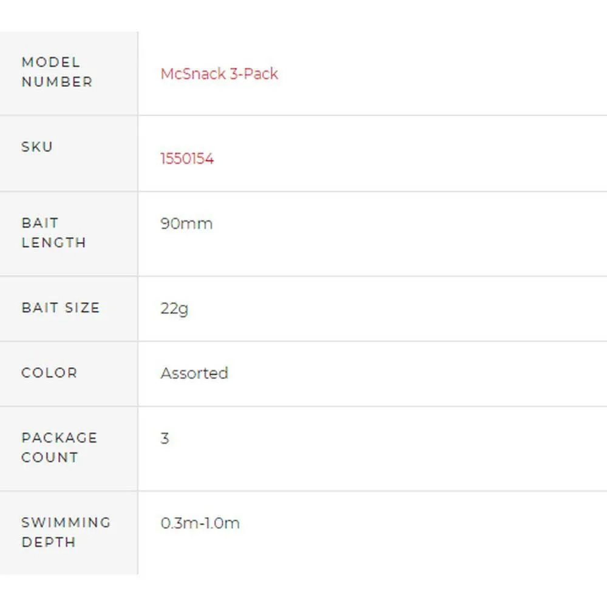Select the 0.3m-1.0m swimming depth value

pos(200,523)
